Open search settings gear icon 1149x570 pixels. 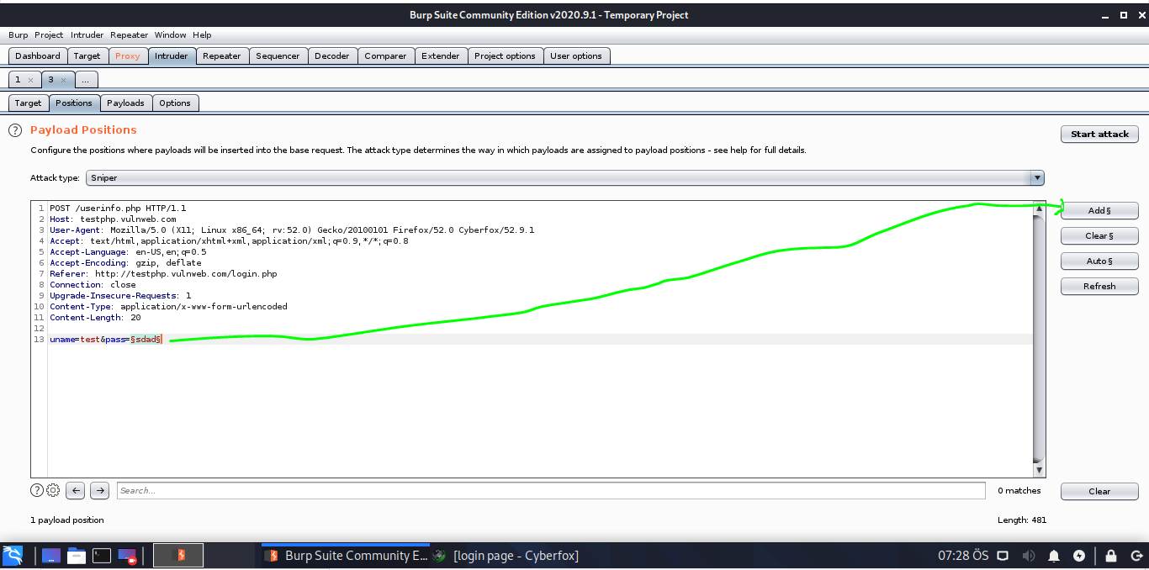[53, 490]
